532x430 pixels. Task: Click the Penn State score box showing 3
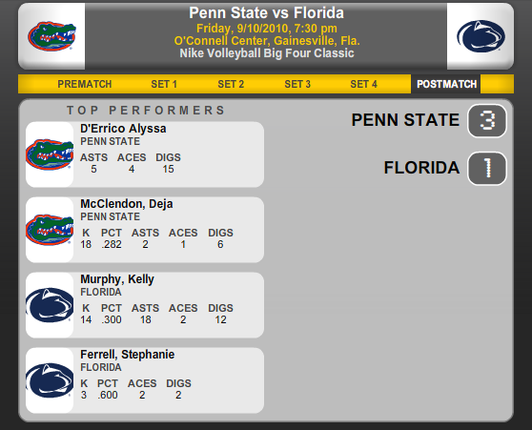487,120
